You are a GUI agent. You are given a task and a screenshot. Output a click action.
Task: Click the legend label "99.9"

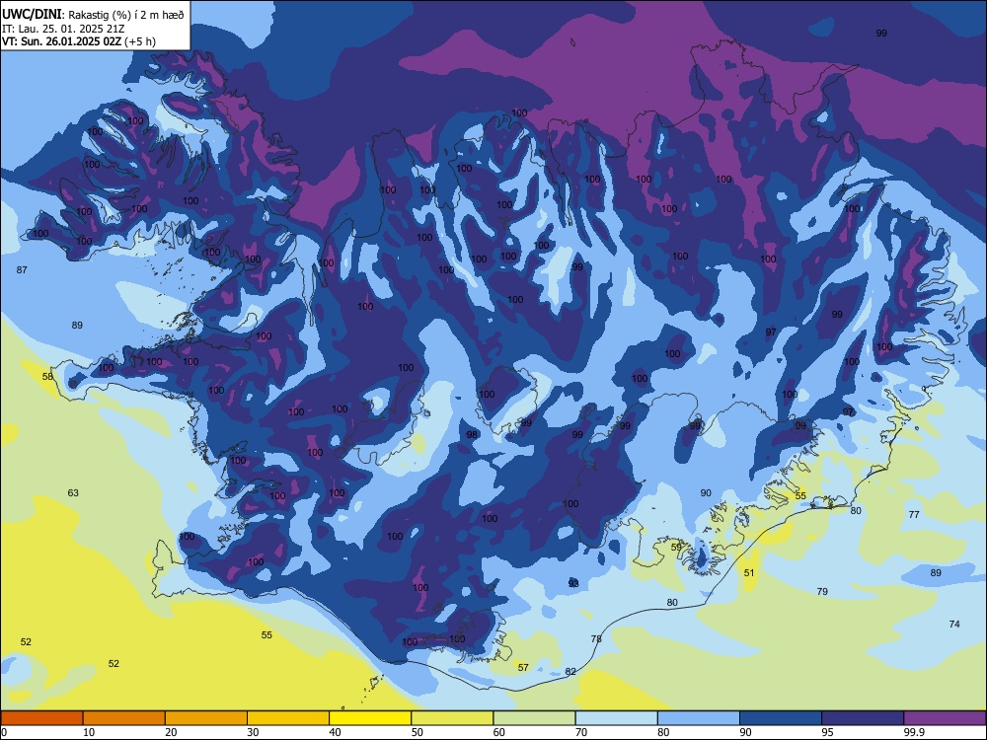pos(913,732)
